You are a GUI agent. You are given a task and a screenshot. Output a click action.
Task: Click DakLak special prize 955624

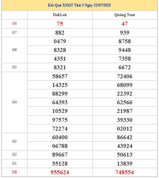[x=60, y=172]
